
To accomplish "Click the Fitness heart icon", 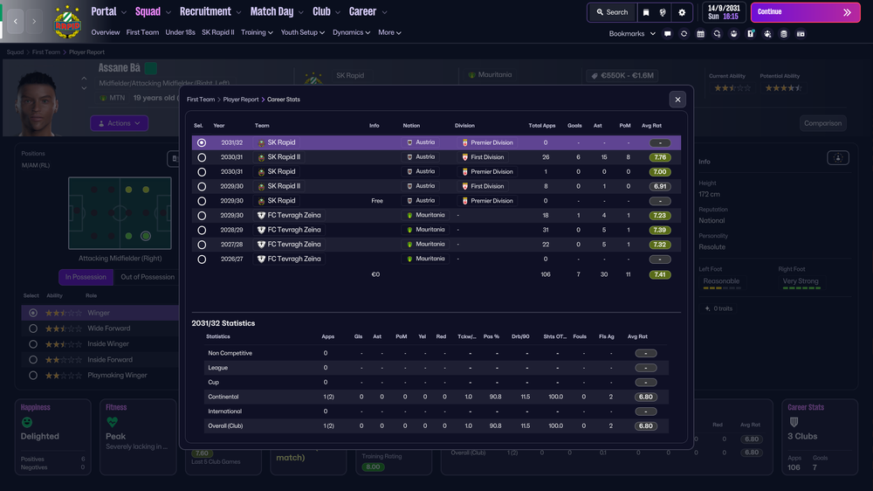I will coord(112,422).
